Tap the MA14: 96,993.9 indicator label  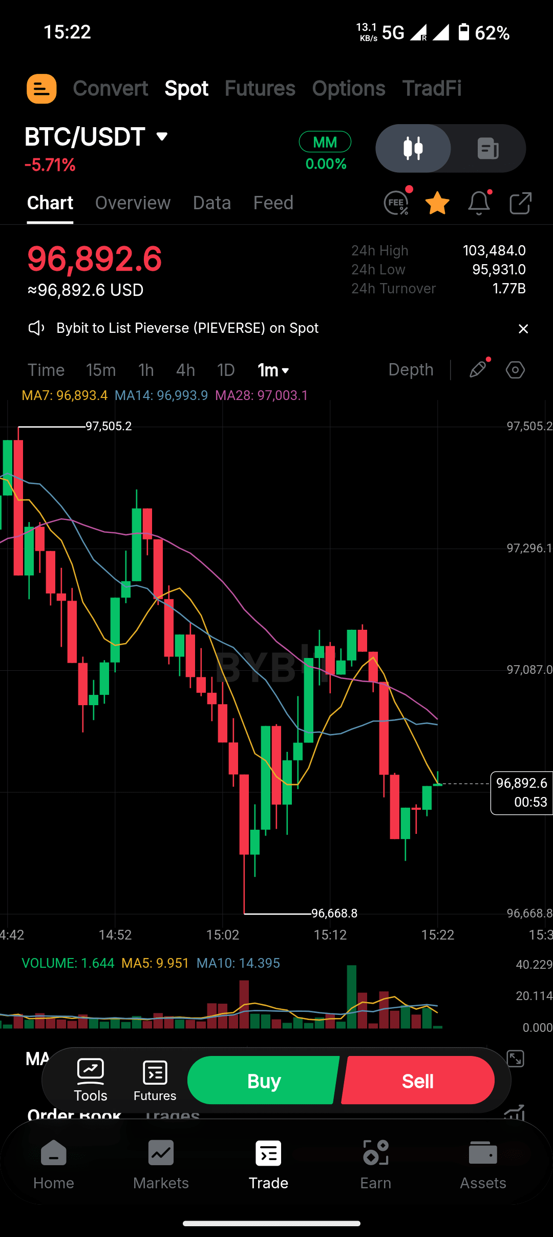(x=161, y=395)
